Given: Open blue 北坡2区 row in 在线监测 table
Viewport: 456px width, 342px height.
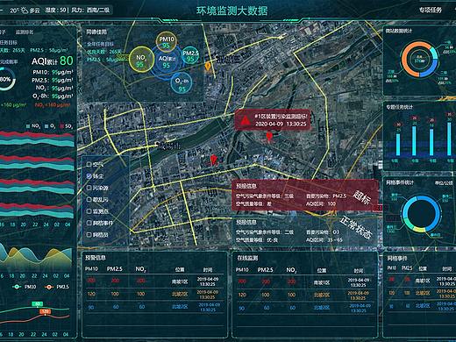Looking at the screenshot, I should pos(305,308).
